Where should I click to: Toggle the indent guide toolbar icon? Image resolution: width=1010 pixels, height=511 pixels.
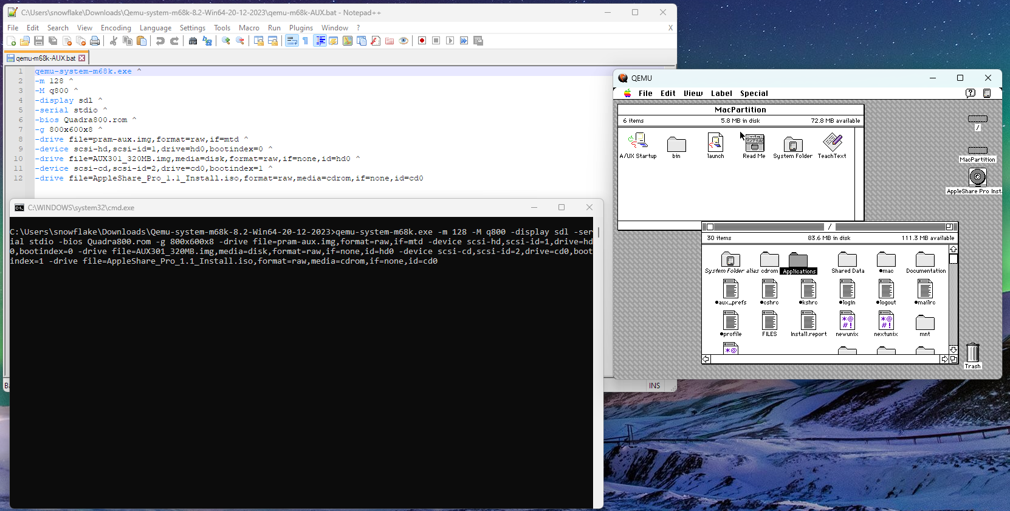320,41
